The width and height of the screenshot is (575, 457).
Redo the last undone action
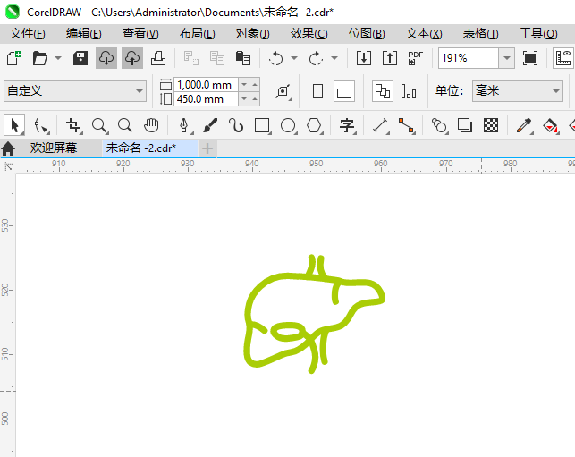tap(316, 58)
